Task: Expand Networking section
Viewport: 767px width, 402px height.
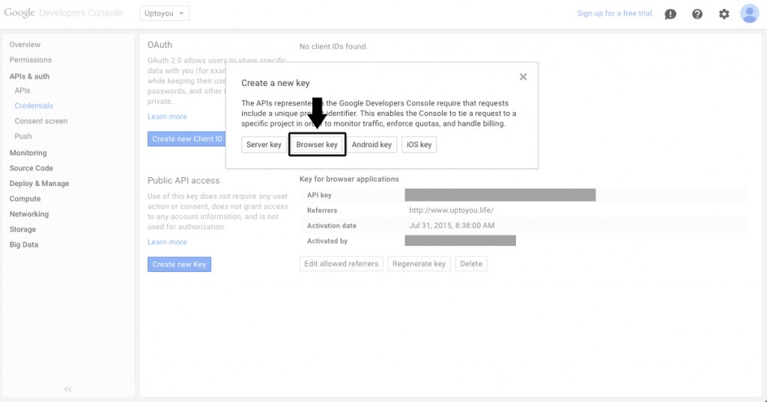Action: (x=29, y=214)
